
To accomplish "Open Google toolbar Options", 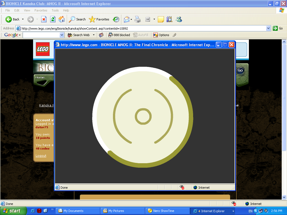I will (161, 35).
